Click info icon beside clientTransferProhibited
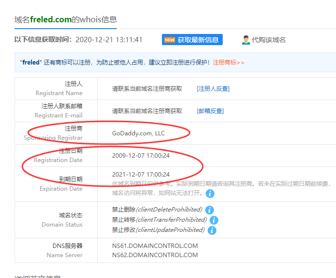Screen dimensions: 336x278 pos(213,220)
